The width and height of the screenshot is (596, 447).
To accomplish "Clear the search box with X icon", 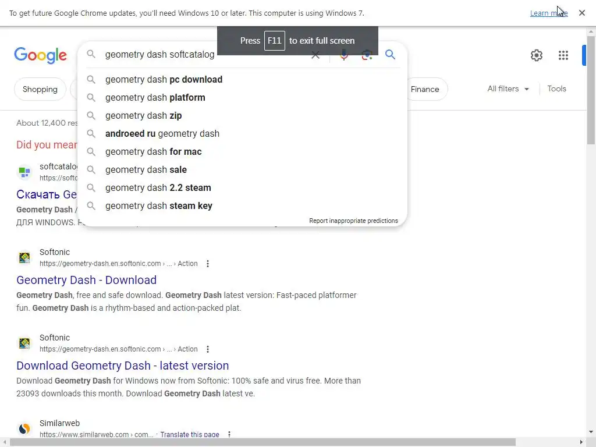I will (315, 55).
